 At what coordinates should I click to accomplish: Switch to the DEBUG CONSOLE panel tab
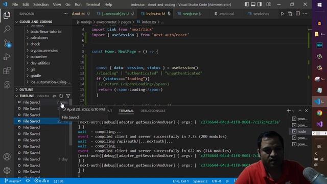pyautogui.click(x=153, y=111)
